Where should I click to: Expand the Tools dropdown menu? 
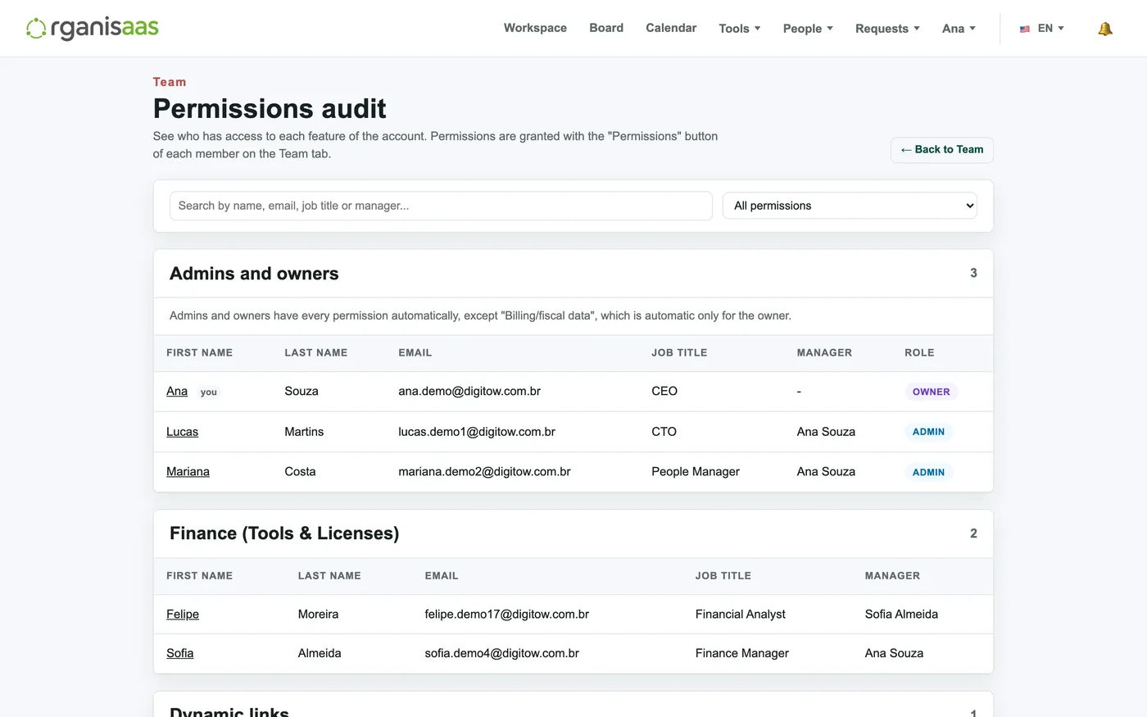coord(740,29)
